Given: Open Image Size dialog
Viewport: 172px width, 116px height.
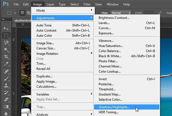Looking at the screenshot, I should pos(63,43).
